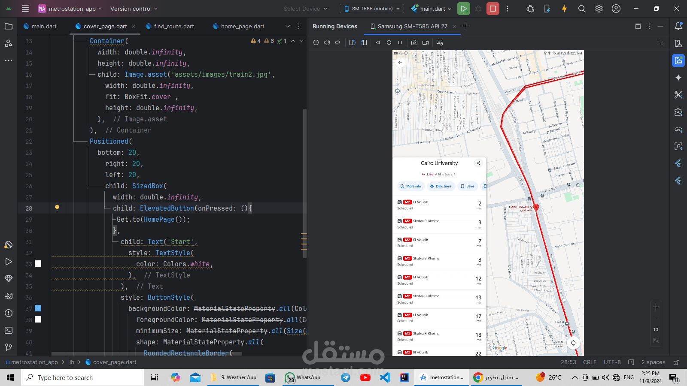Click the attach debugger bug icon
687x386 pixels.
530,9
